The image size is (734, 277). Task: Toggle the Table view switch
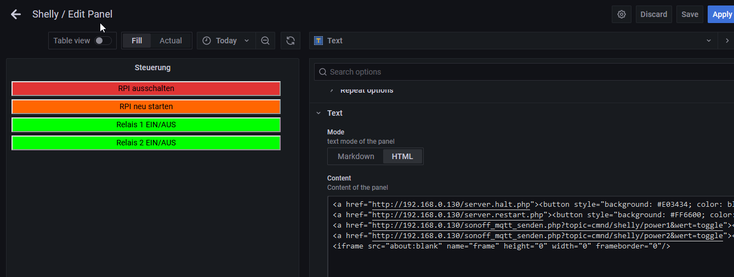coord(103,41)
